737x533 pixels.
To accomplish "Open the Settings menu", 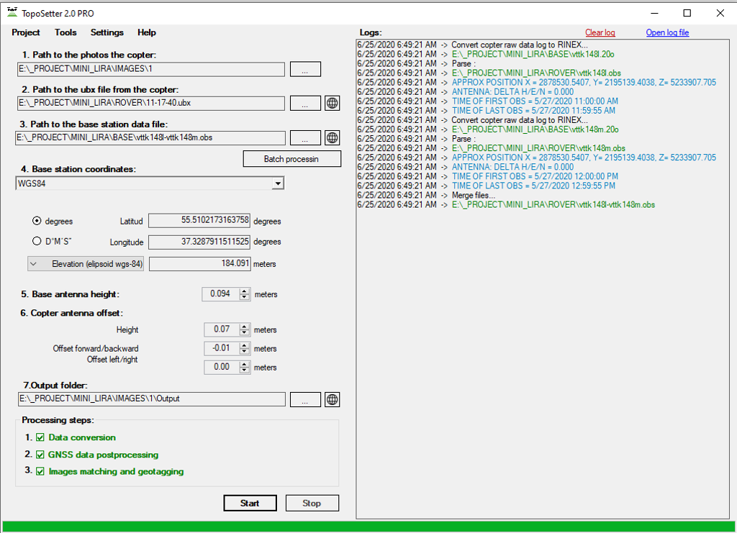I will pyautogui.click(x=107, y=32).
